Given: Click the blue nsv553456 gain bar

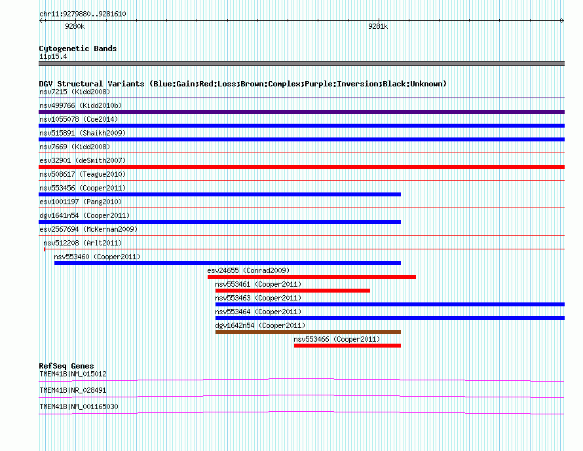Looking at the screenshot, I should pos(219,194).
